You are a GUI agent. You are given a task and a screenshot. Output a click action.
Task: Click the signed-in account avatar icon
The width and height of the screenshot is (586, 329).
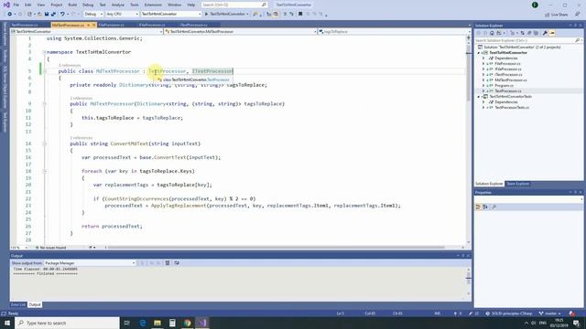click(535, 5)
